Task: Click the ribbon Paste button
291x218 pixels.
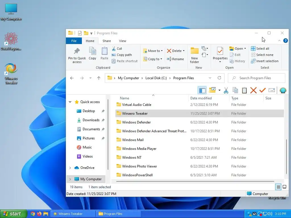Action: point(104,54)
